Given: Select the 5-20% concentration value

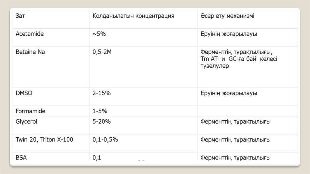Looking at the screenshot, I should point(101,122).
